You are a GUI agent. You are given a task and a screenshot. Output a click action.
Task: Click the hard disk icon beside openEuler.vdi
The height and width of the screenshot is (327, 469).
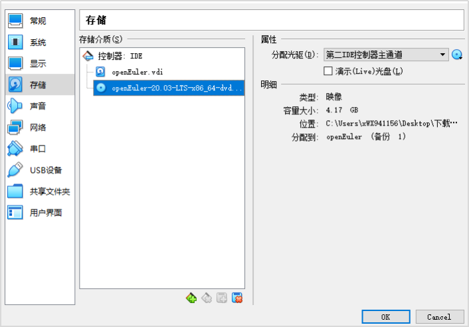(x=100, y=72)
